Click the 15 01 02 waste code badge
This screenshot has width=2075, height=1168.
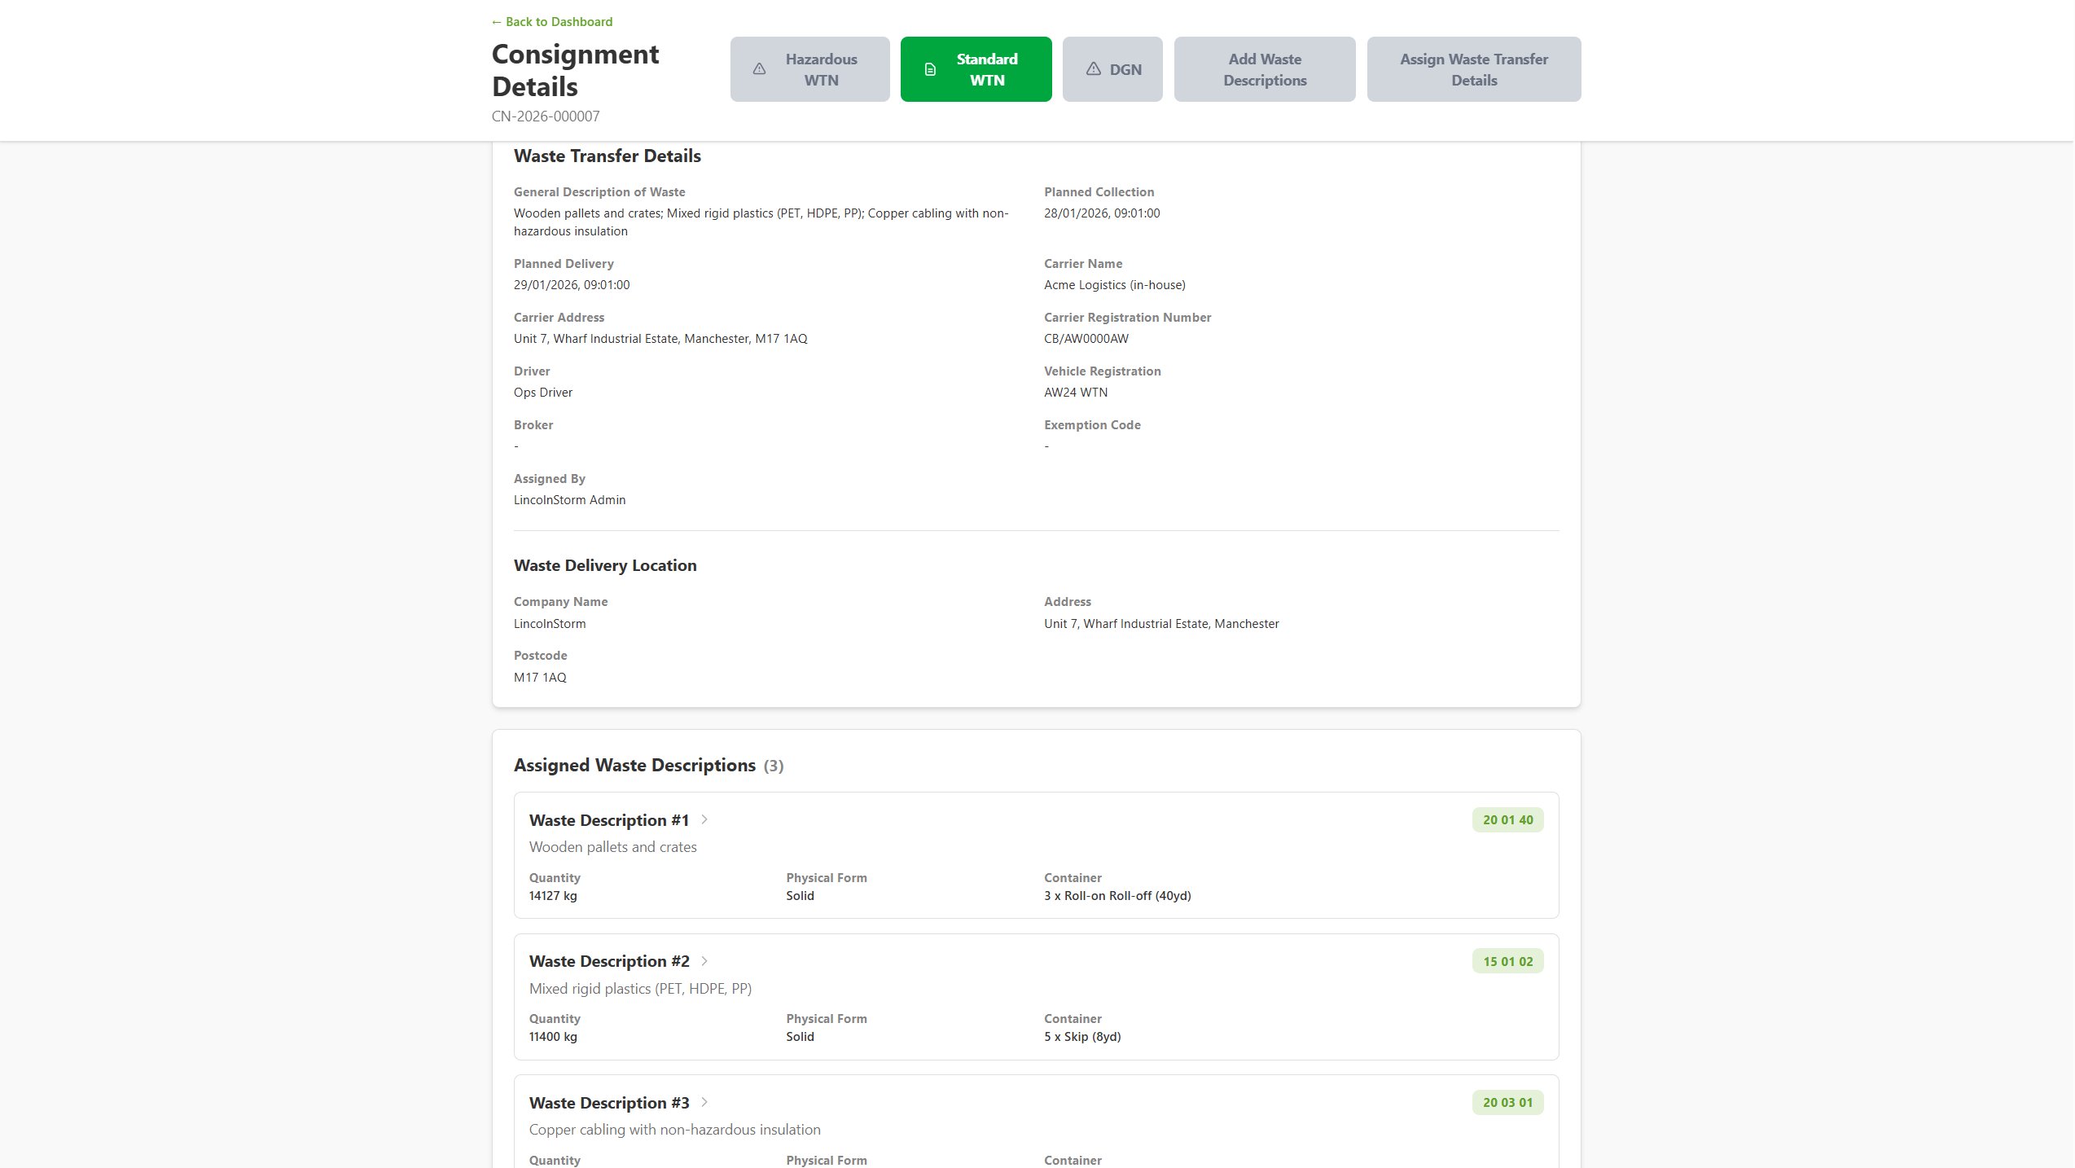click(1507, 961)
